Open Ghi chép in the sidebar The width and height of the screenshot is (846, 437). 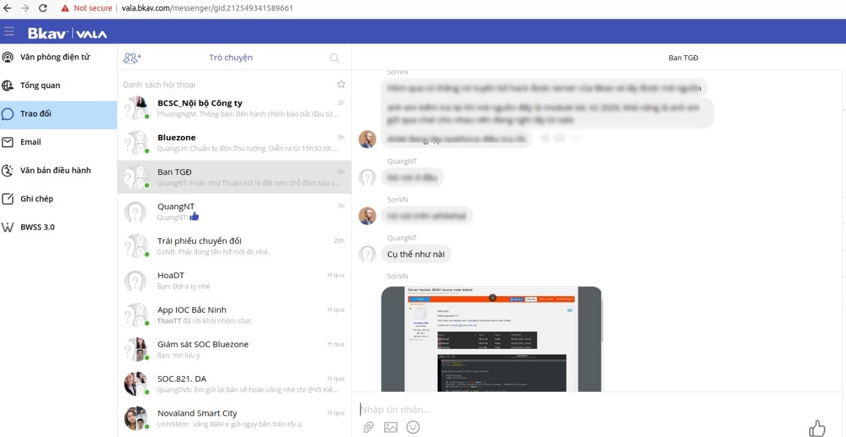pos(58,199)
